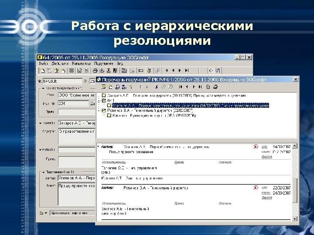Screen dimensions: 314x235
Task: Jump to last resolution in Перечень поручений toolbar
Action: coord(200,87)
